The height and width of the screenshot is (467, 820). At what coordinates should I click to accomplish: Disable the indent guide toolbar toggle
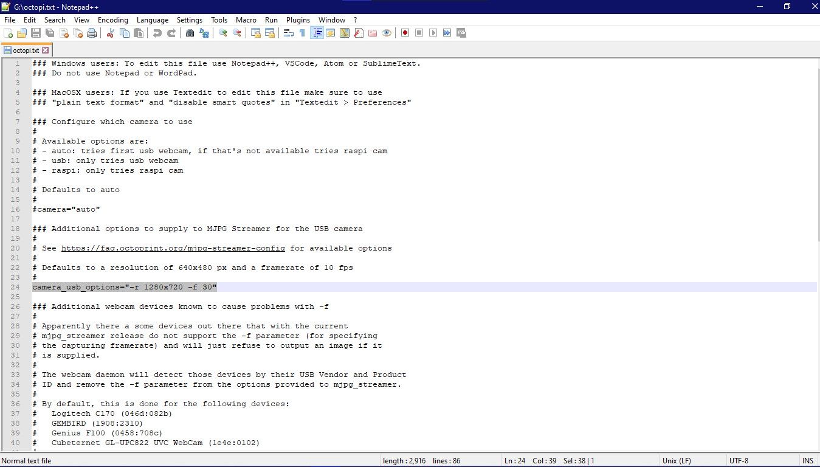(317, 33)
